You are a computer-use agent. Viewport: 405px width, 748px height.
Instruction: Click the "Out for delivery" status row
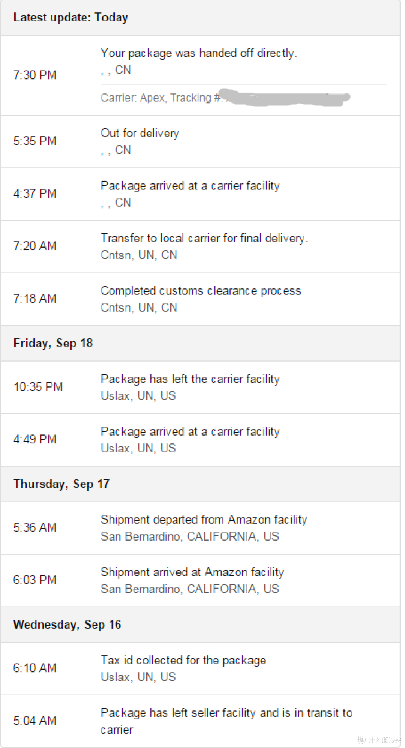point(200,142)
